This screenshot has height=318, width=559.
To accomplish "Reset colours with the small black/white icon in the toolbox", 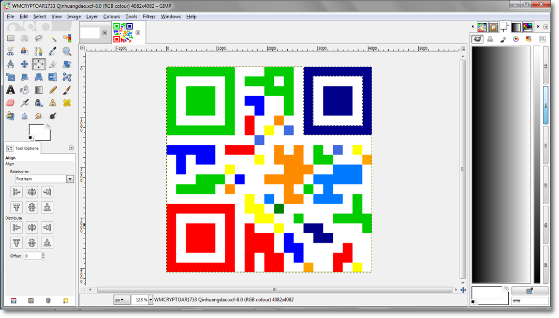I will coord(31,138).
